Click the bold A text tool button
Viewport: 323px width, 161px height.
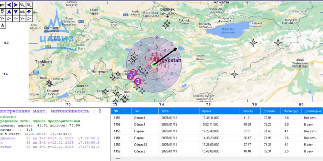pos(3,25)
